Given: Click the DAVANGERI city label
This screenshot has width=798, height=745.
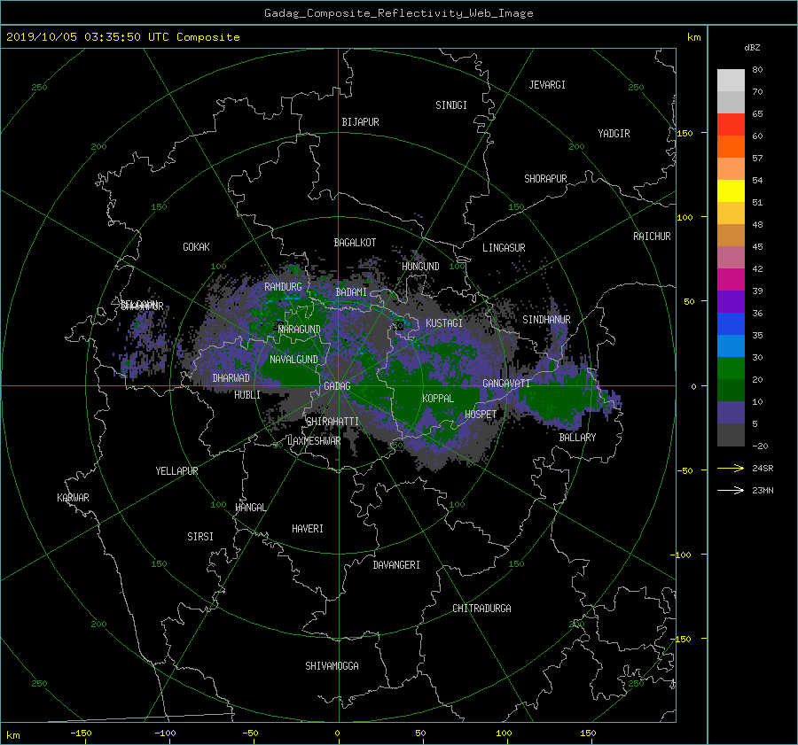Looking at the screenshot, I should click(x=396, y=565).
